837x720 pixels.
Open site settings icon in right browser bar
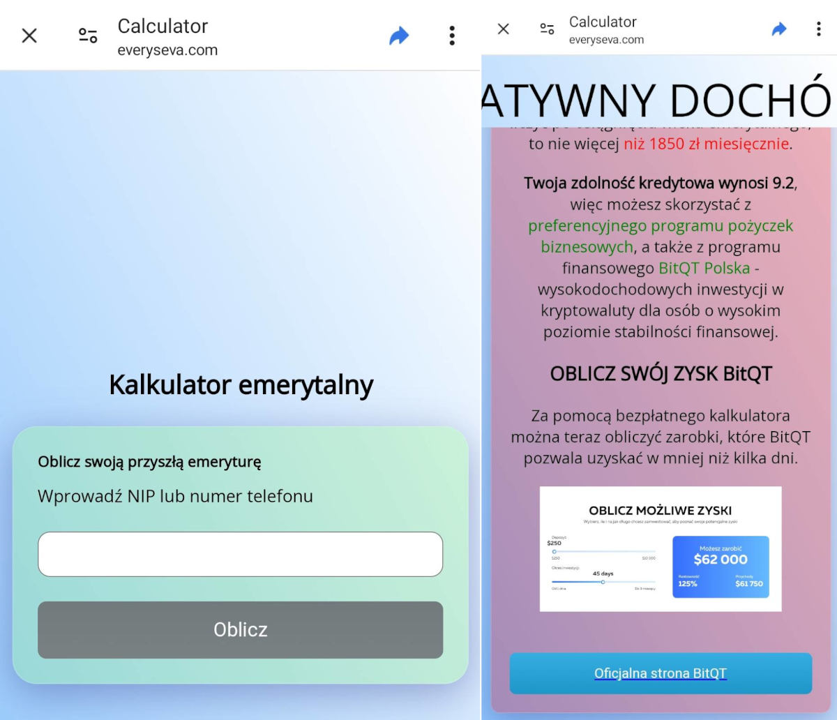548,29
